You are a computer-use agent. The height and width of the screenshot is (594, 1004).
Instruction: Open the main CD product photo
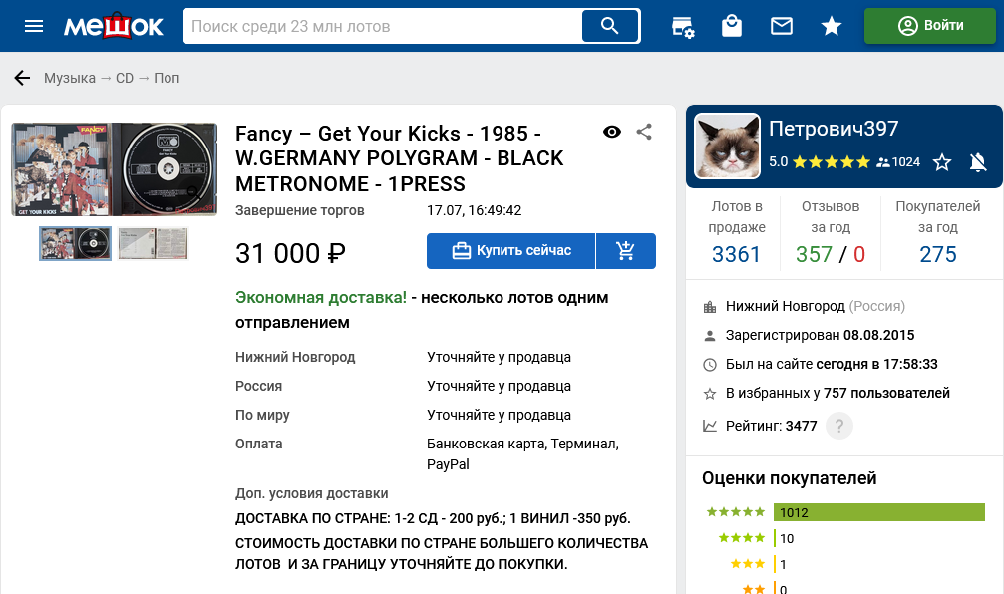point(115,169)
